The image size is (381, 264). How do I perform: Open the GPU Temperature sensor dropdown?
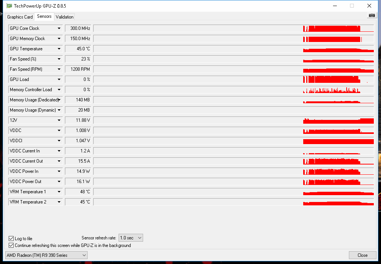59,49
